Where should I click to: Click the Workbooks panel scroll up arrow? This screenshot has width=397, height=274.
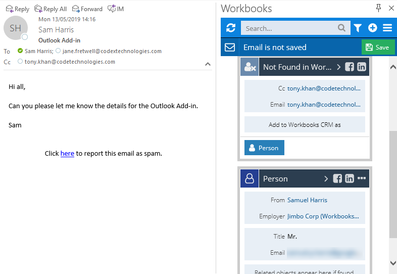[393, 67]
